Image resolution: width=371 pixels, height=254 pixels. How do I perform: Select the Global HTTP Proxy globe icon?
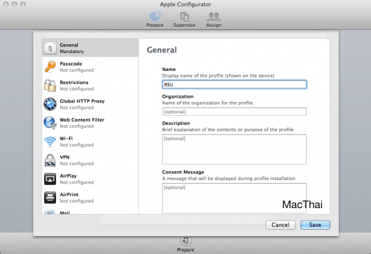coord(50,104)
